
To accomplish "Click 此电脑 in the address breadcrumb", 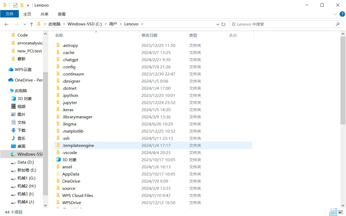I will tap(54, 24).
